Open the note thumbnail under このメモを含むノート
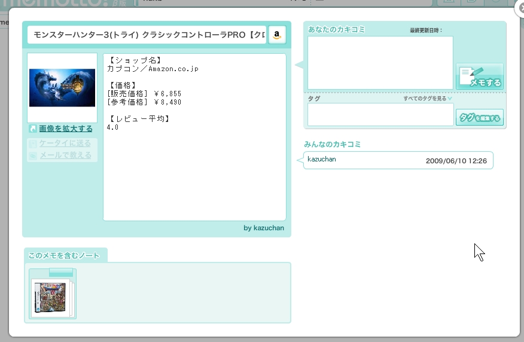 [x=53, y=294]
